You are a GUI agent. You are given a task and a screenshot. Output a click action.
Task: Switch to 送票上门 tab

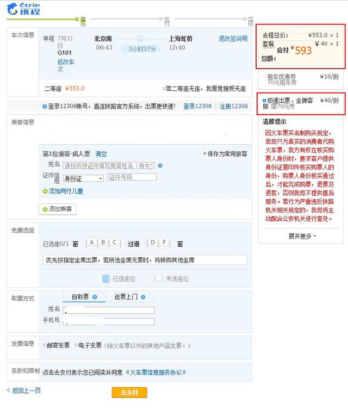[x=129, y=297]
